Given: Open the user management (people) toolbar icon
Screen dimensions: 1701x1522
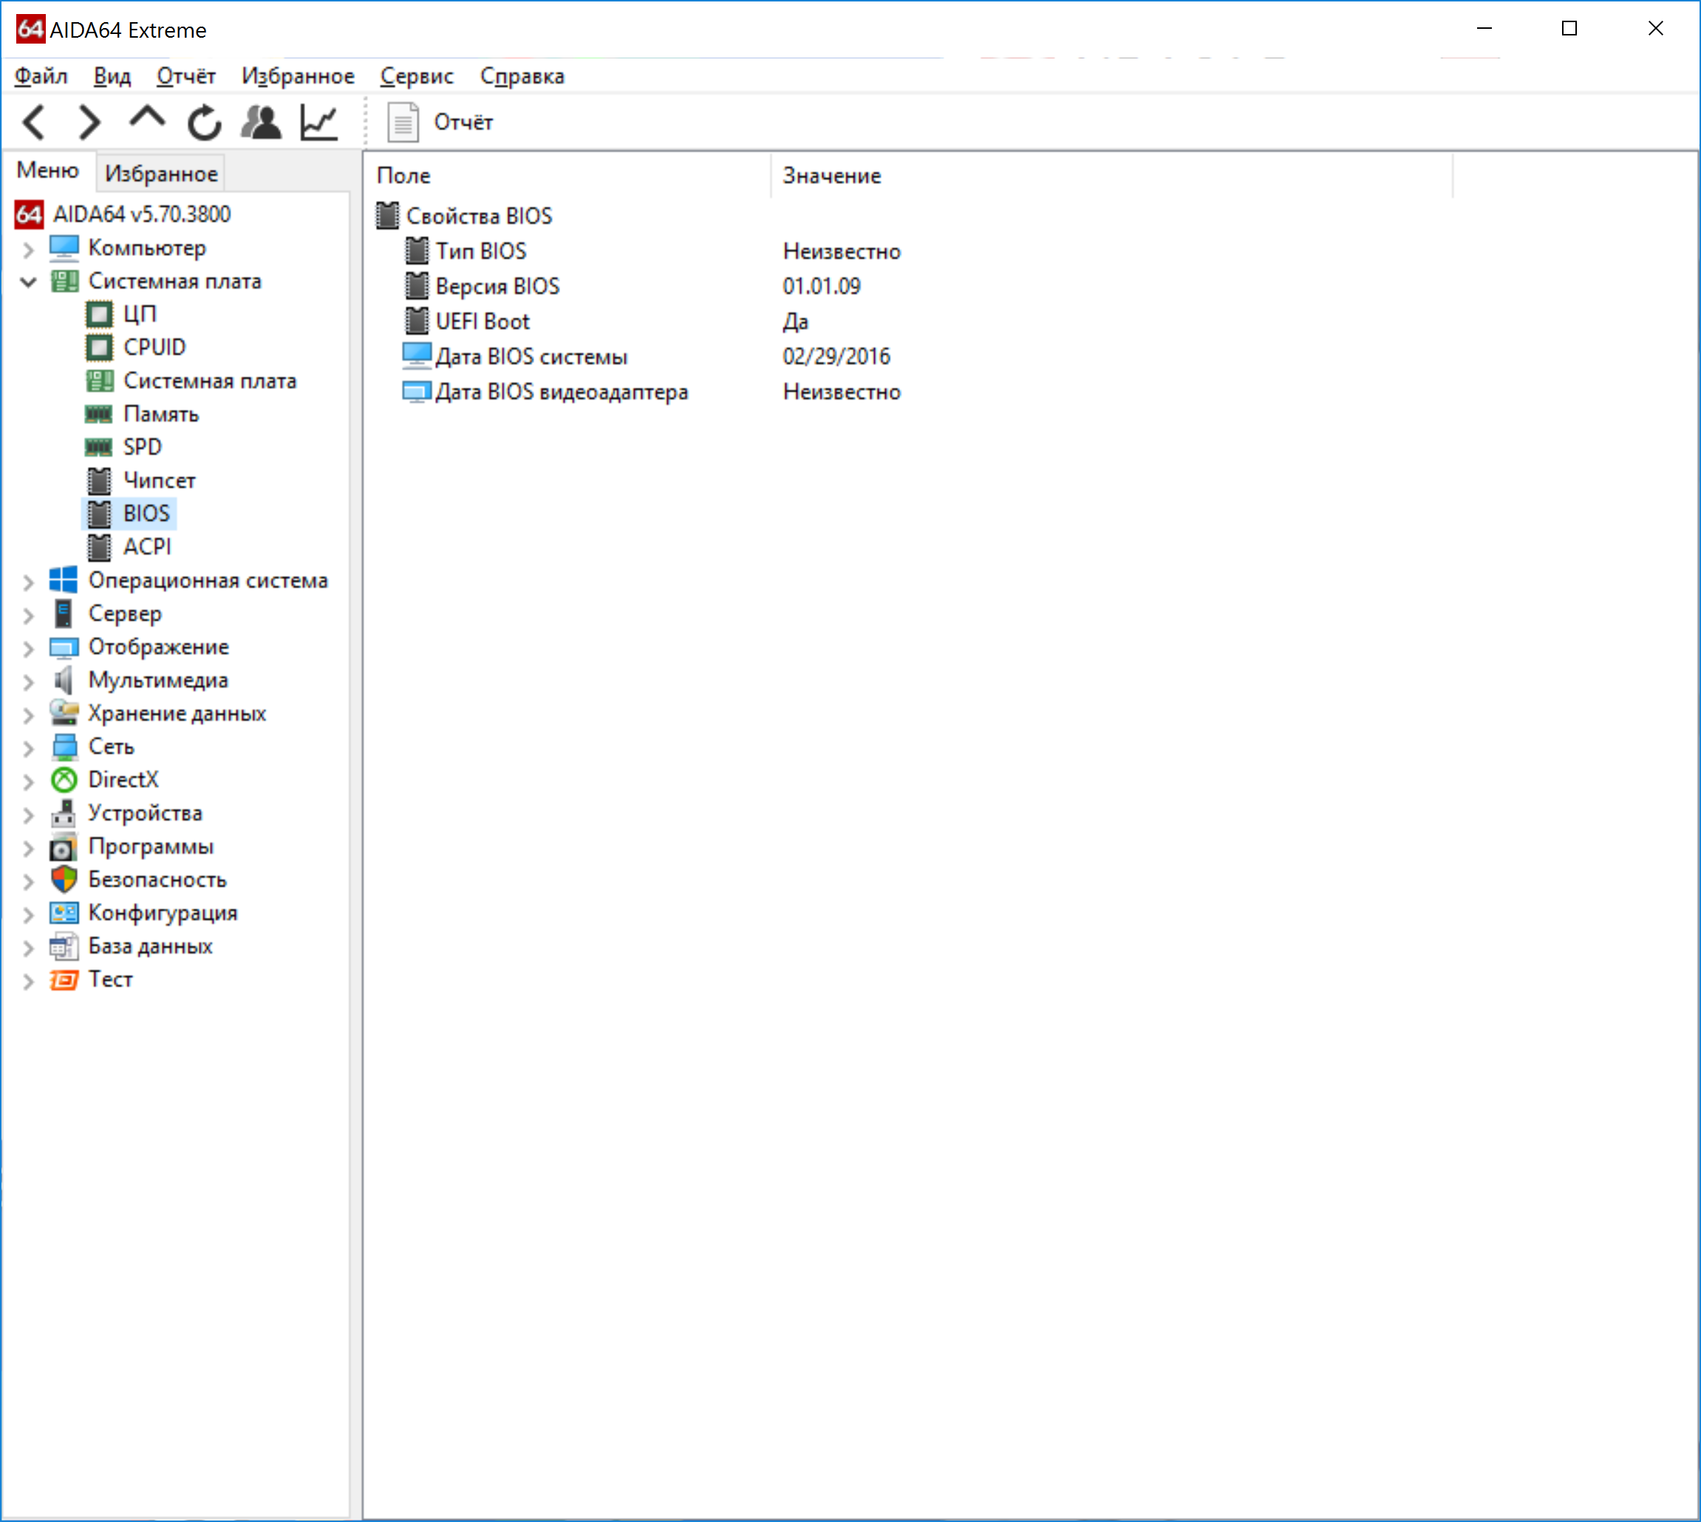Looking at the screenshot, I should tap(262, 122).
